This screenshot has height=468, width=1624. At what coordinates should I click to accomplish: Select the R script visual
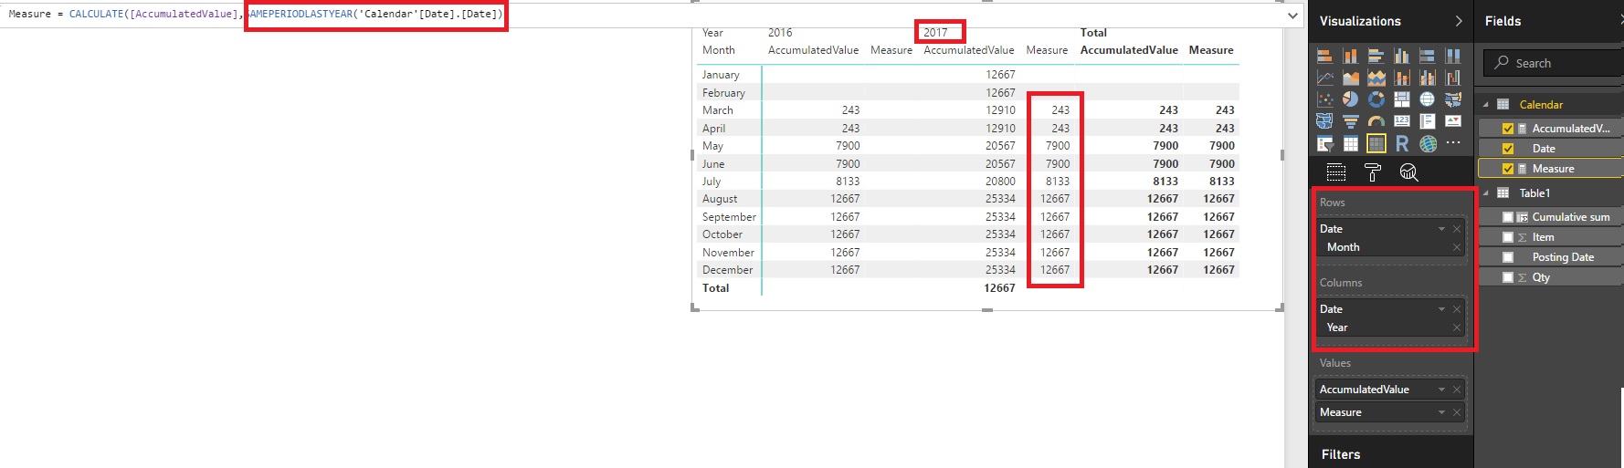(1402, 143)
